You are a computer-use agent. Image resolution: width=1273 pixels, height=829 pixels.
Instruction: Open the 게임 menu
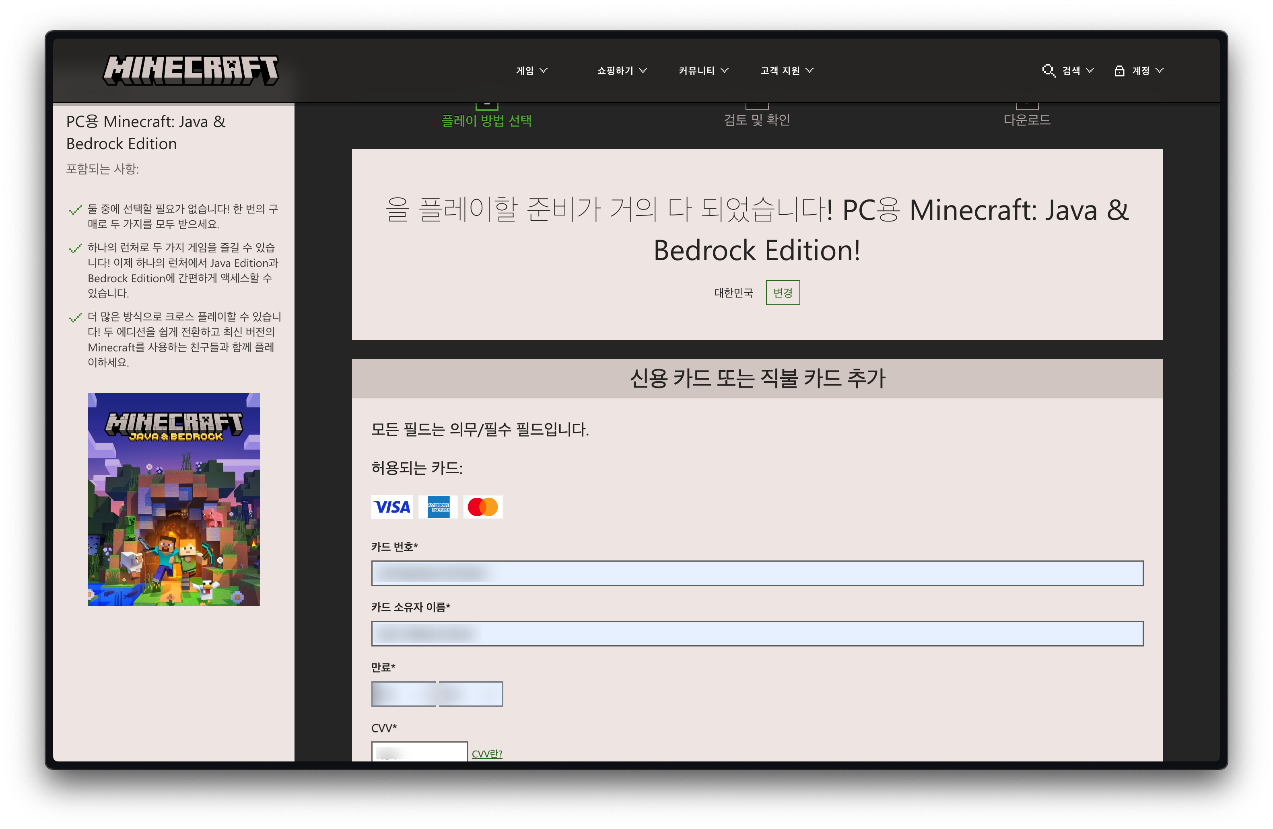click(531, 70)
